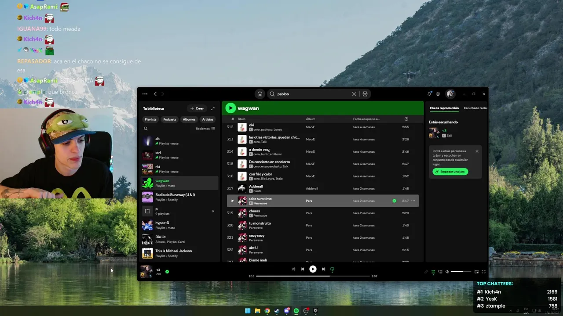This screenshot has width=563, height=316.
Task: Open This Is Michael Jackson playlist
Action: click(179, 253)
